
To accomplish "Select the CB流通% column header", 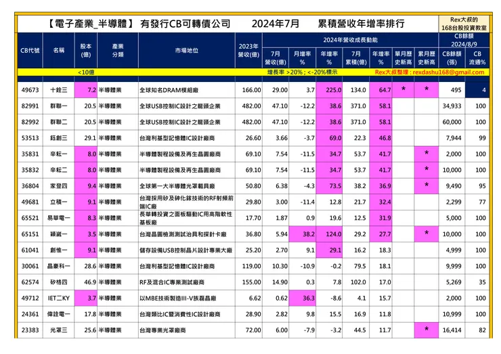I will click(x=477, y=58).
